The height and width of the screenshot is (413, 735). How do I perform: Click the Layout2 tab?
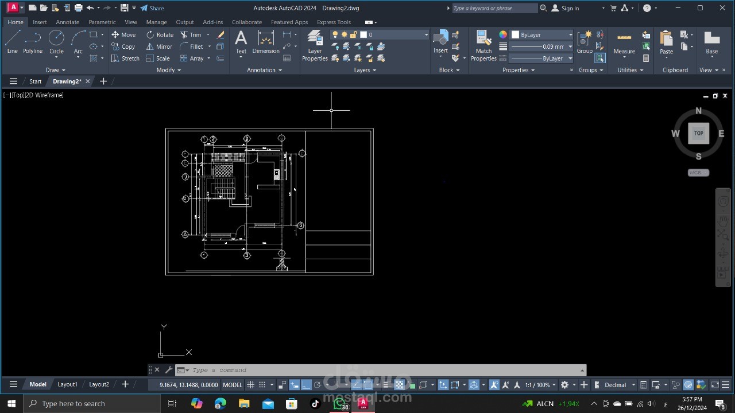pos(99,384)
